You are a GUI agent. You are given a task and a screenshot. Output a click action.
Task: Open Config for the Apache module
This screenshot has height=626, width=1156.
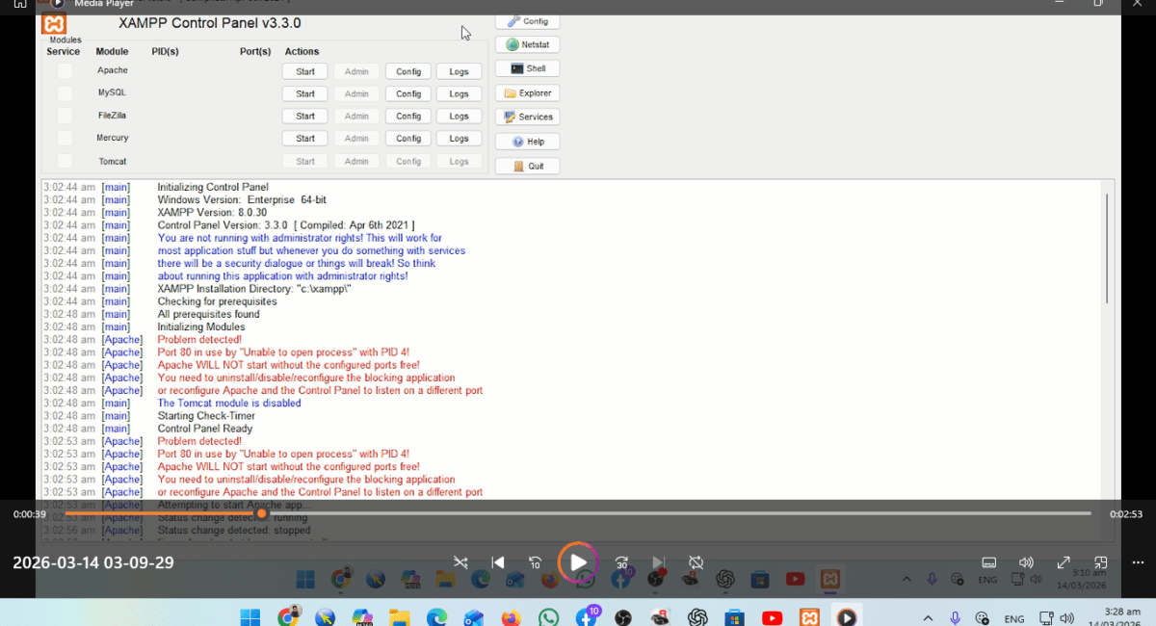point(408,71)
